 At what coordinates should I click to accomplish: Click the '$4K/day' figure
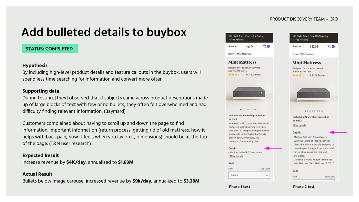pos(76,162)
